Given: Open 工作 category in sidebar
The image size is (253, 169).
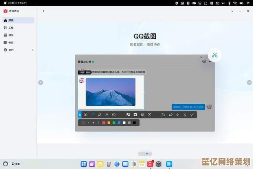Looking at the screenshot, I should (19, 28).
